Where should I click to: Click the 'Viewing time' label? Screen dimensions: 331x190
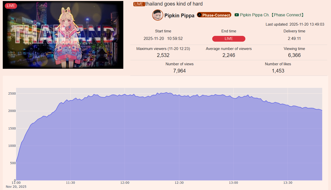tap(294, 49)
